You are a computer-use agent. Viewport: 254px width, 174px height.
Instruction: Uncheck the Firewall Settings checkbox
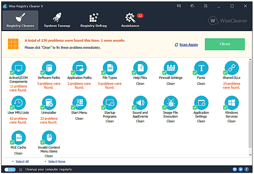[164, 73]
